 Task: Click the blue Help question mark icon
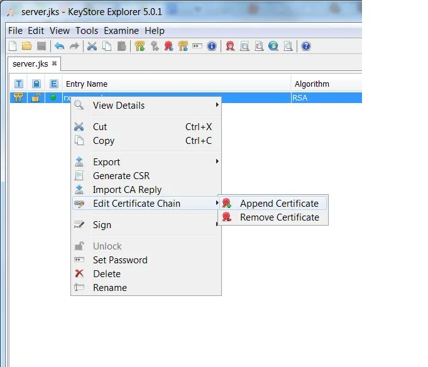pyautogui.click(x=306, y=46)
